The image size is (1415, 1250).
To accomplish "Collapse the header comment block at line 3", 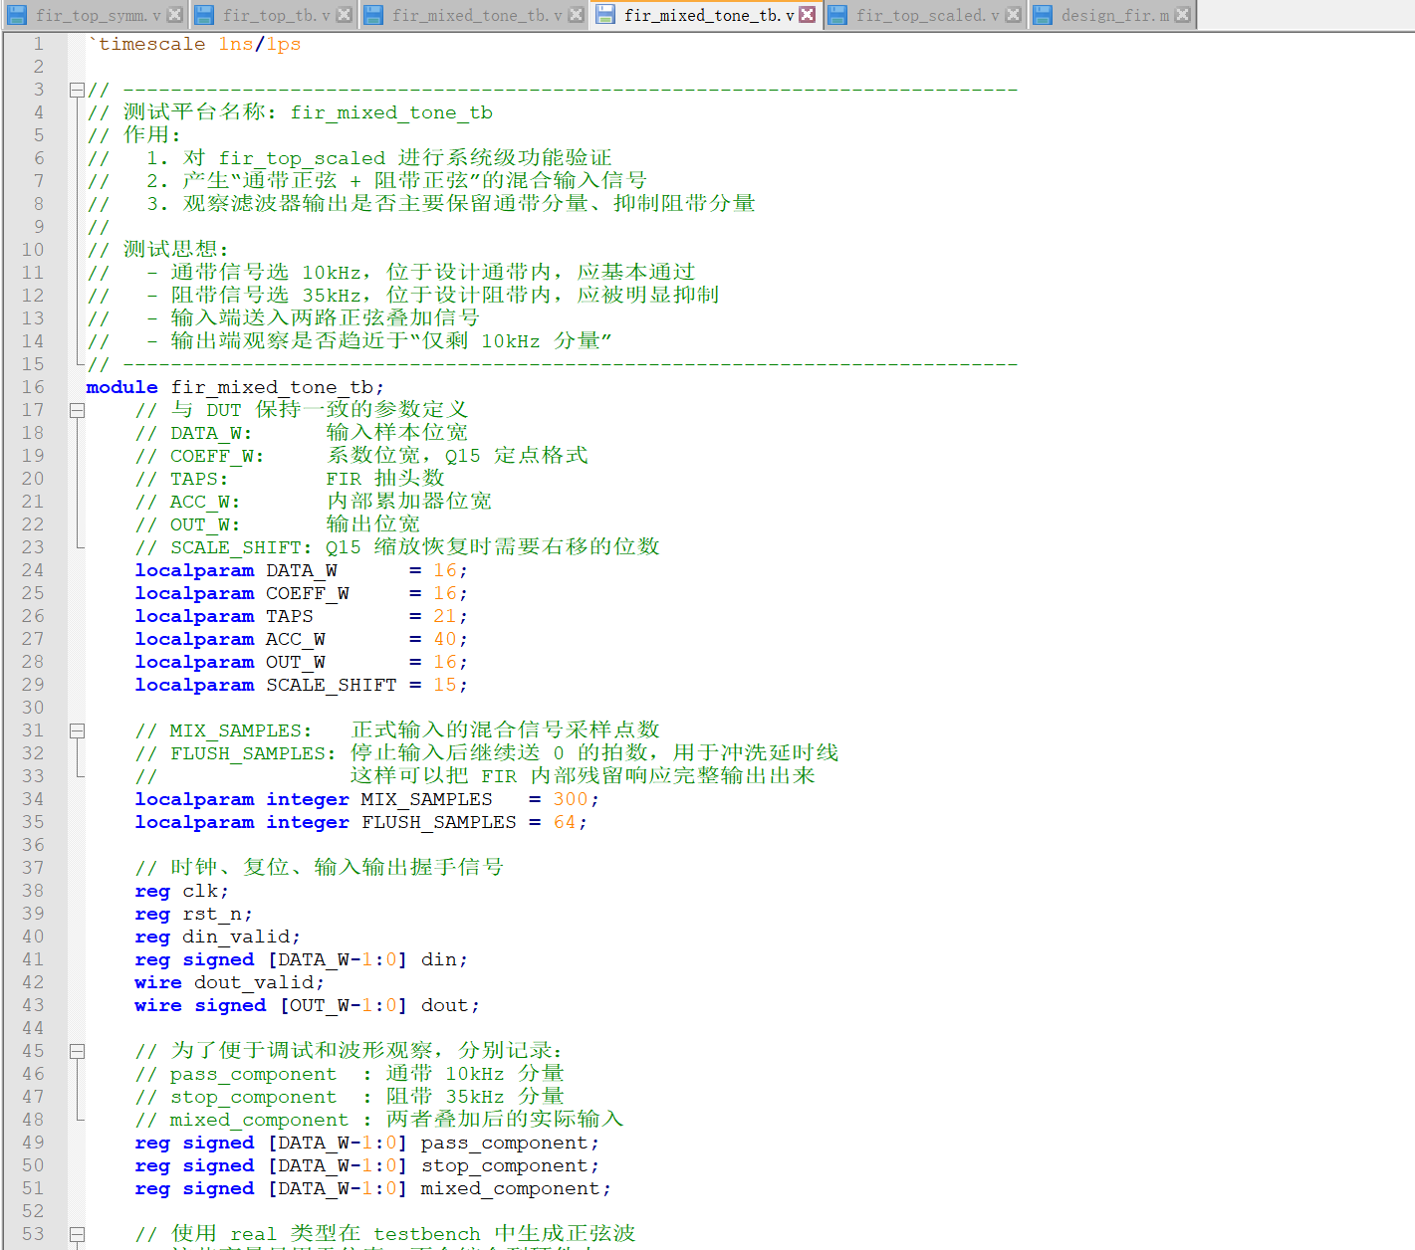I will (x=77, y=90).
